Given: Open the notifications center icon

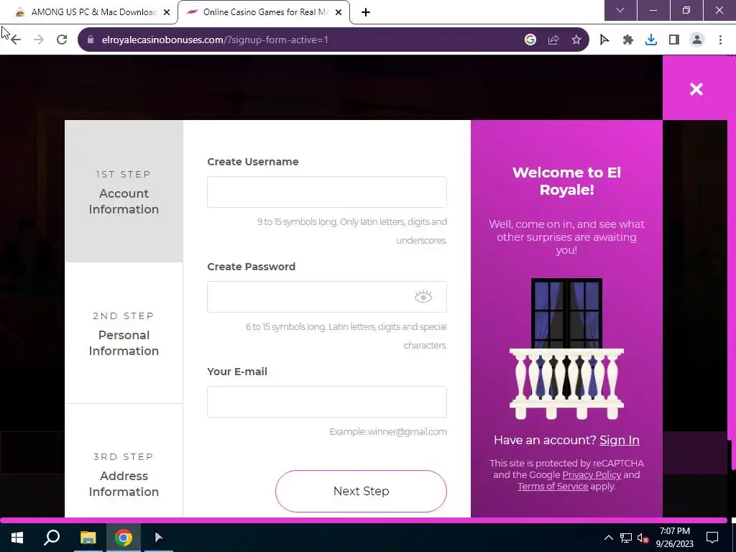Looking at the screenshot, I should click(x=712, y=538).
